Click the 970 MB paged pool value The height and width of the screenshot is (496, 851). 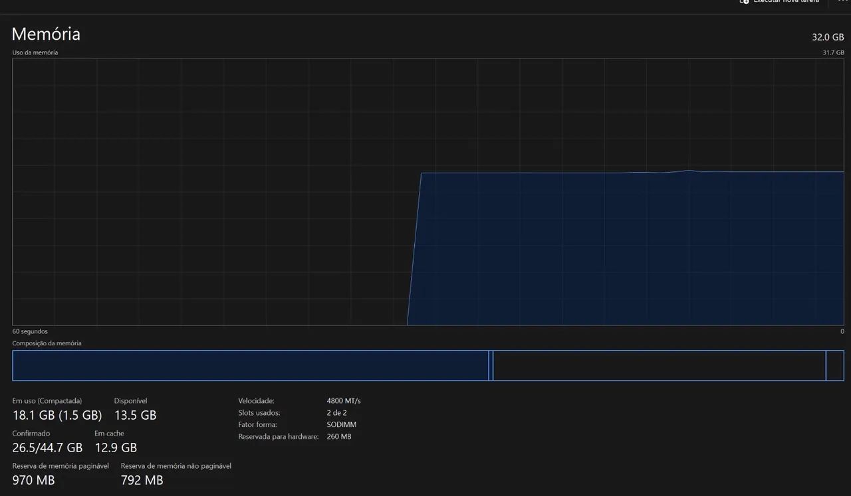[x=33, y=480]
